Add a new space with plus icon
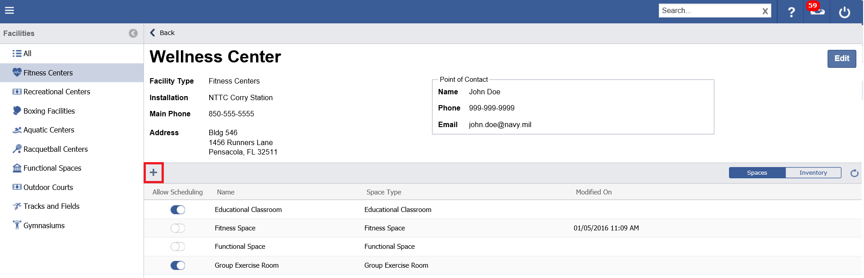Viewport: 864px width, 278px height. click(x=153, y=172)
